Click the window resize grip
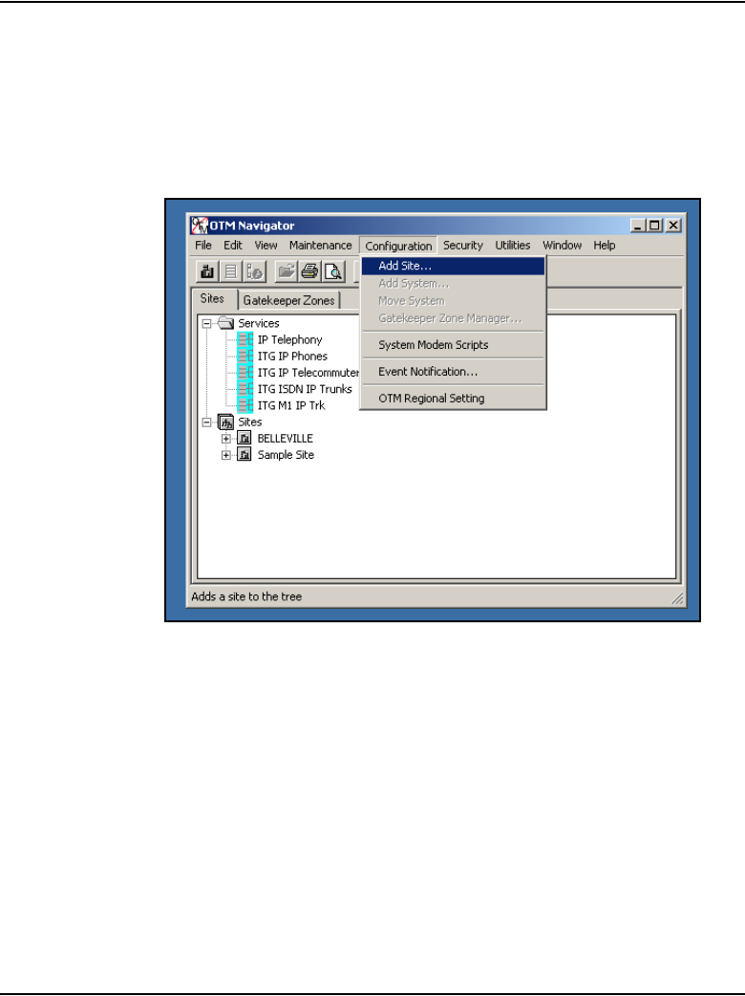The height and width of the screenshot is (996, 745). (678, 598)
